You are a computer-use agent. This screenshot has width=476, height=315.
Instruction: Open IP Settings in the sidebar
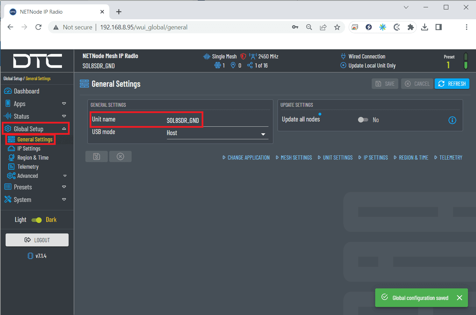tap(29, 149)
